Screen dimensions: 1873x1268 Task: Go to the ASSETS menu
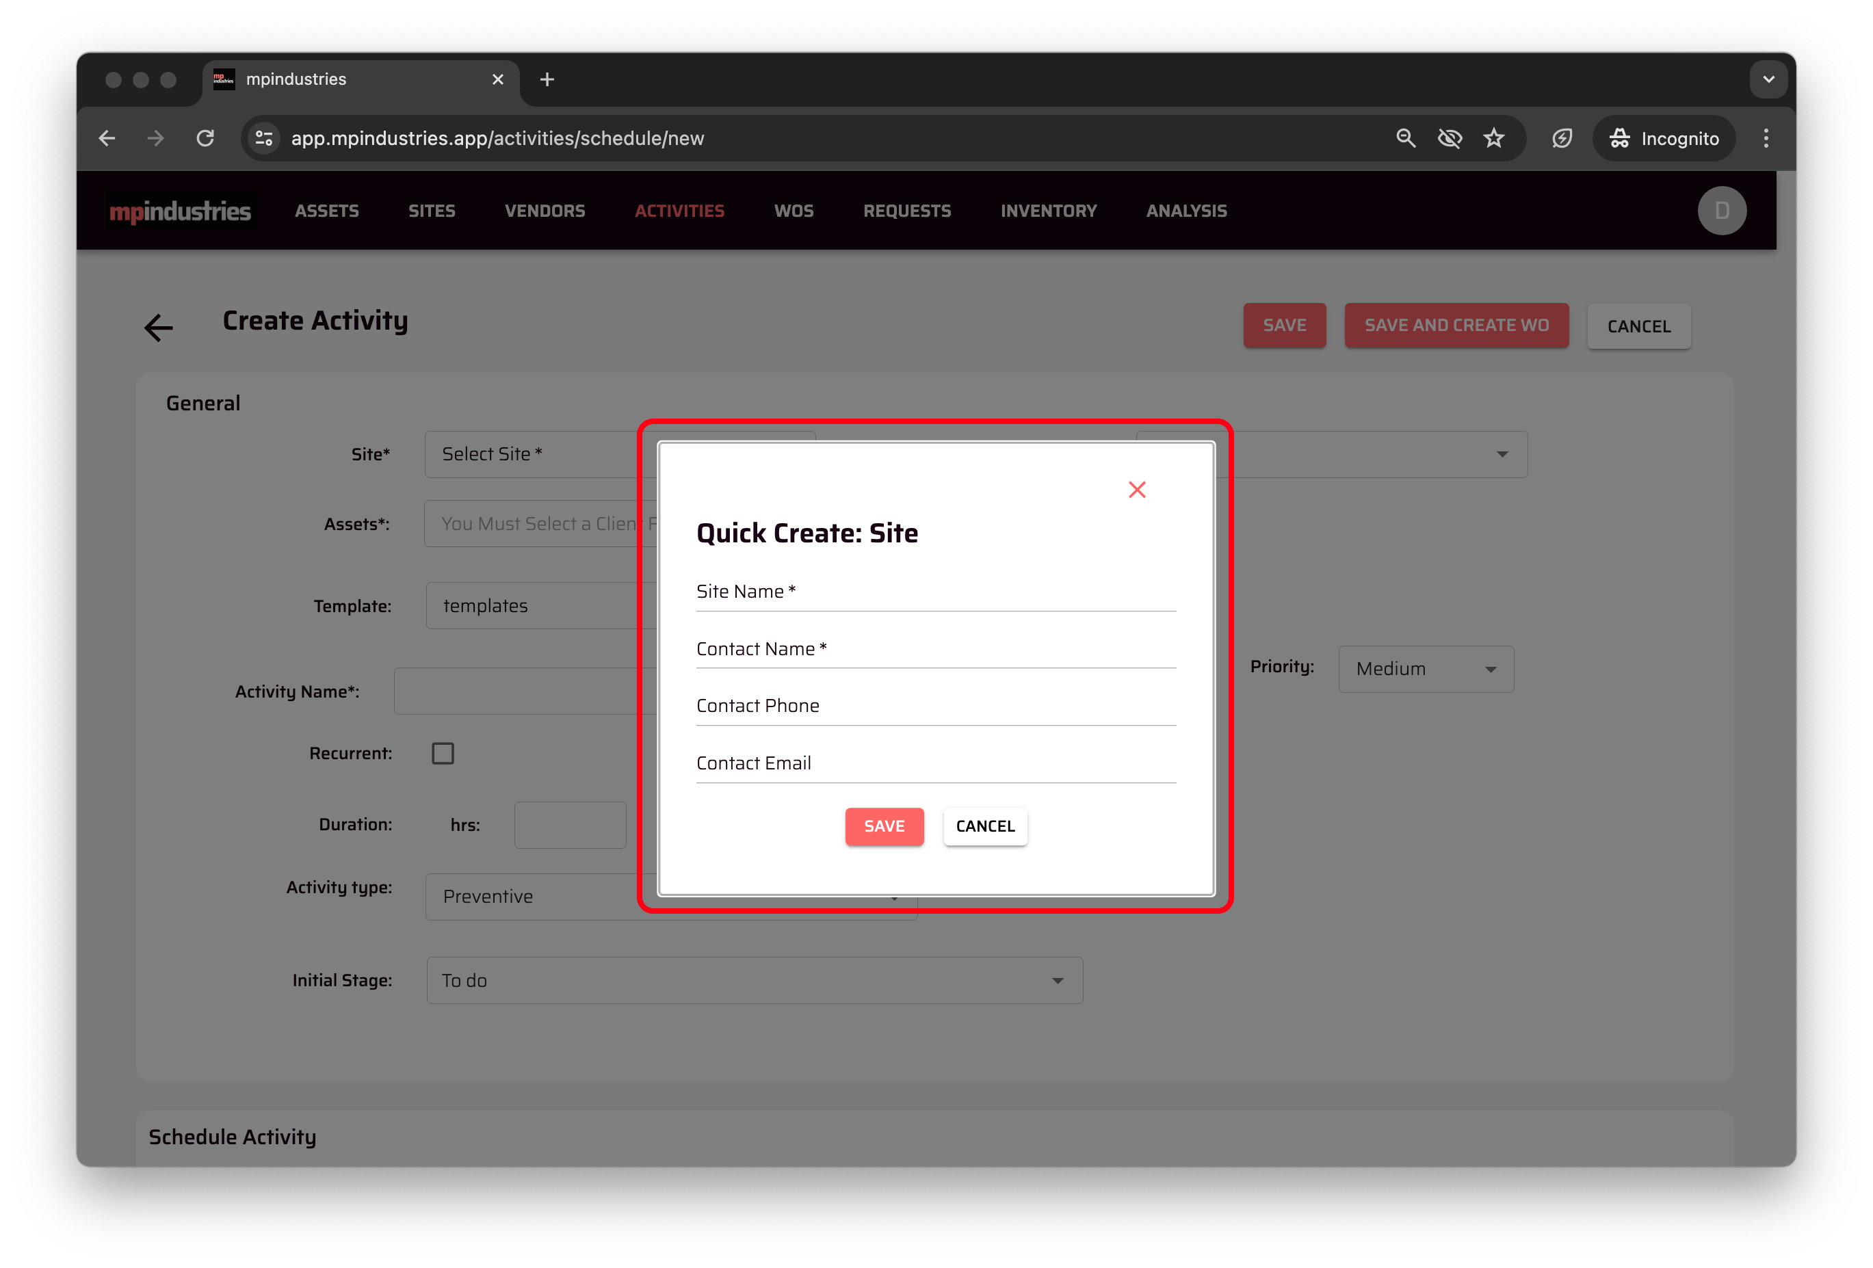[326, 211]
